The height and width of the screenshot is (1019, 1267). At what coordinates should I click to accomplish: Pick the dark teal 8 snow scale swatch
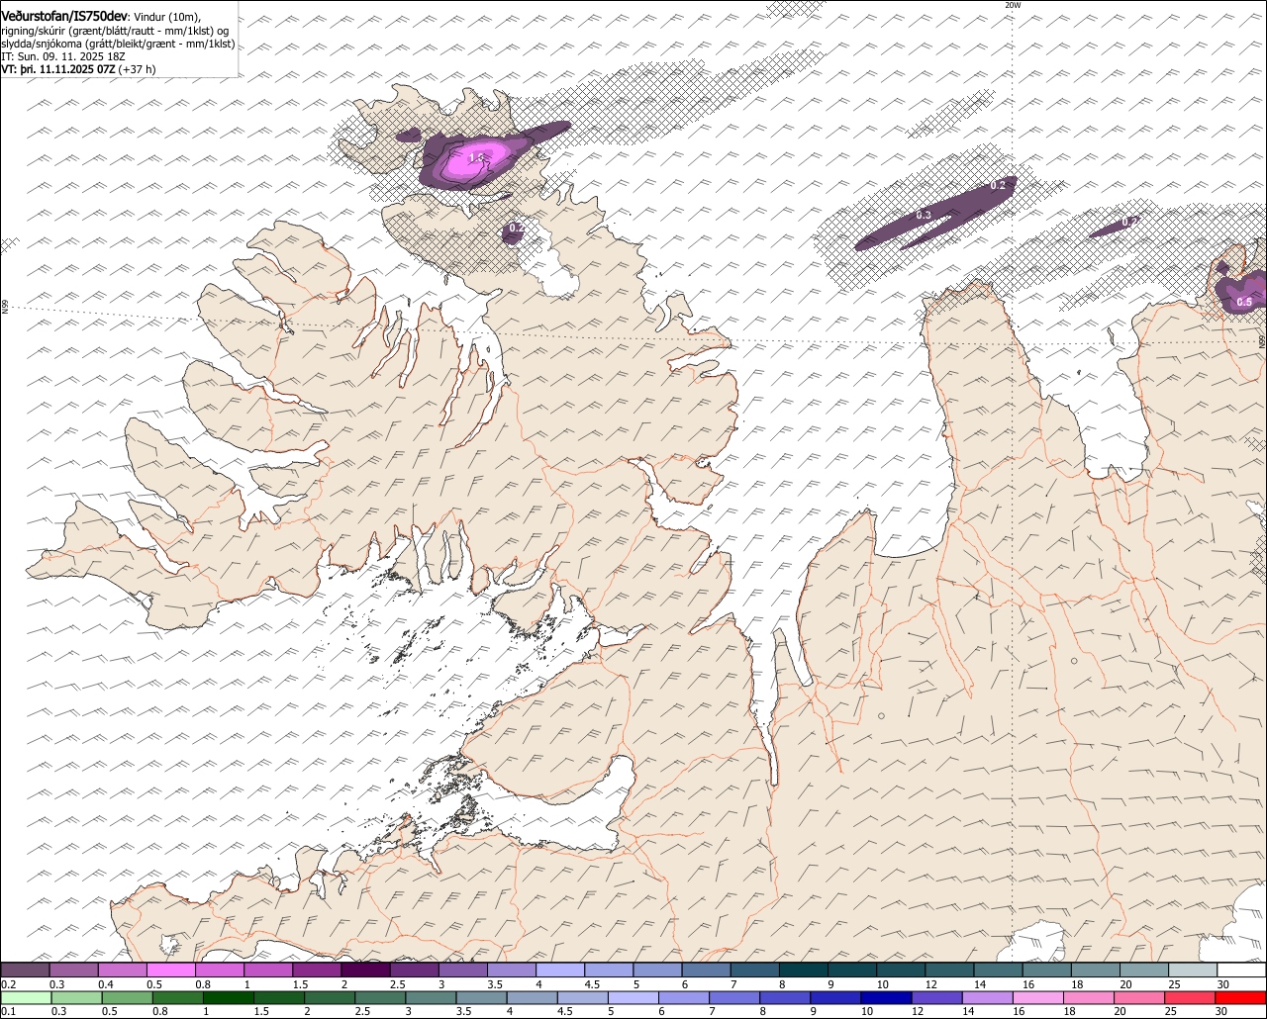(804, 970)
